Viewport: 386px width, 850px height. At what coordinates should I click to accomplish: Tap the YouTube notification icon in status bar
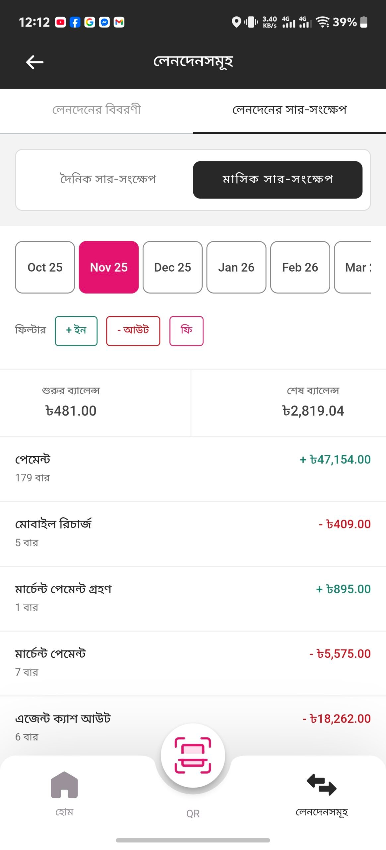[x=60, y=22]
